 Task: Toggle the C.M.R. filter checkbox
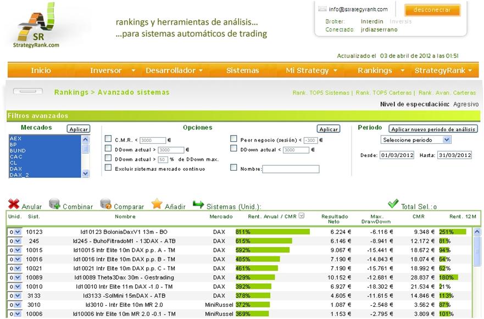tap(108, 138)
